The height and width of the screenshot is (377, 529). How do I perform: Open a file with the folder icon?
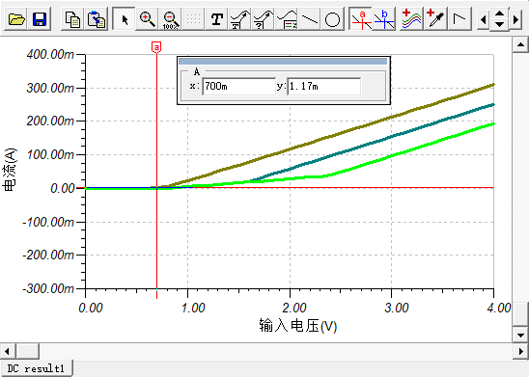16,19
